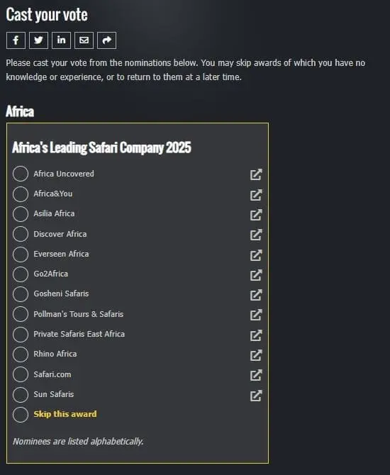Share on LinkedIn
This screenshot has width=390, height=475.
point(61,40)
